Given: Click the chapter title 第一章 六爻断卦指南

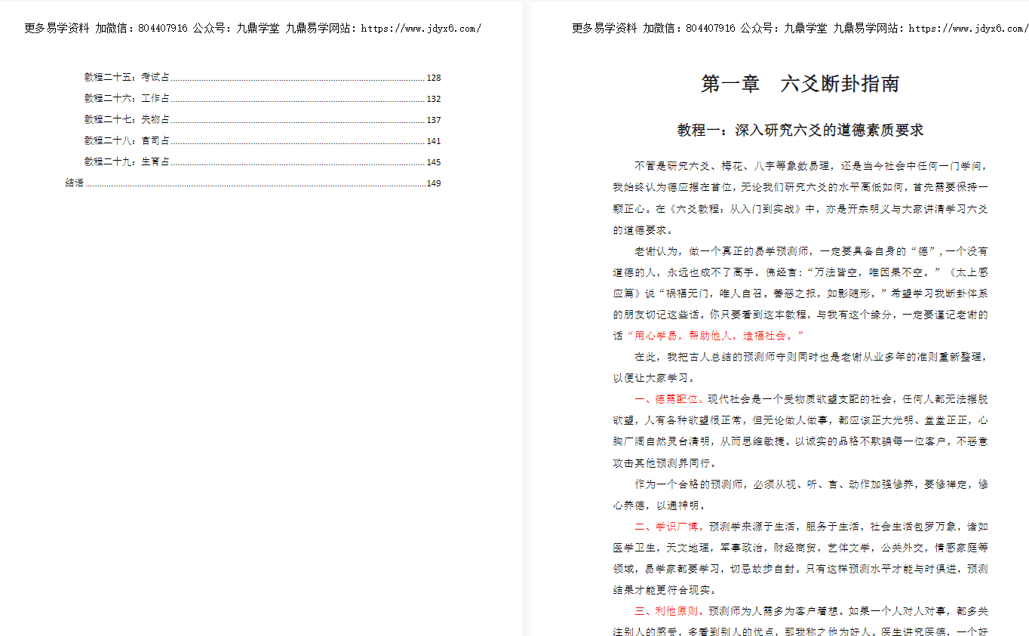Looking at the screenshot, I should pos(800,84).
